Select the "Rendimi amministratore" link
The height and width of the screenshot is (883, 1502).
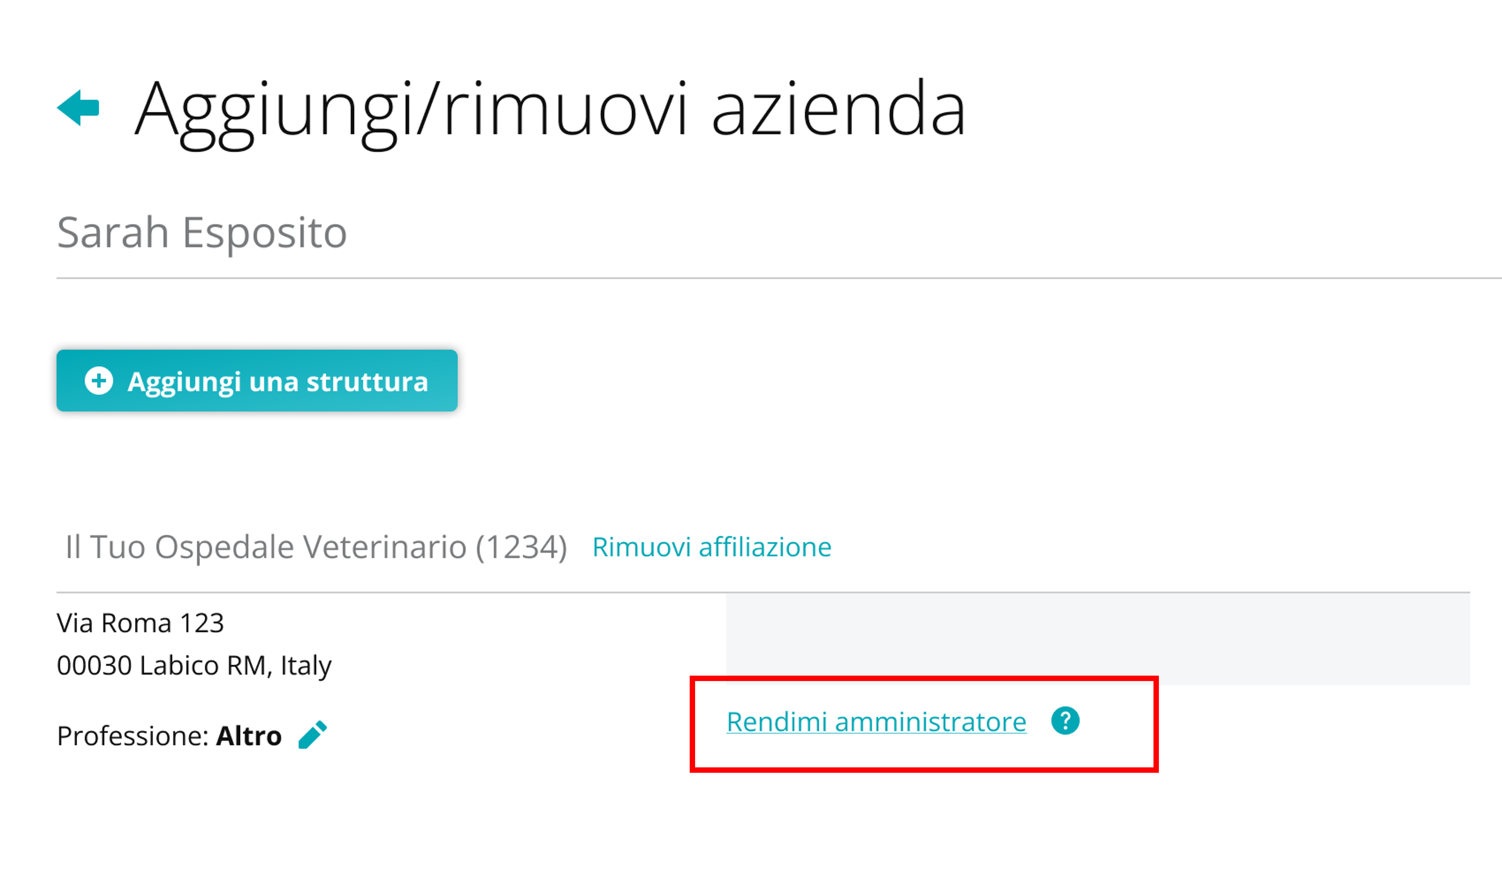tap(876, 722)
